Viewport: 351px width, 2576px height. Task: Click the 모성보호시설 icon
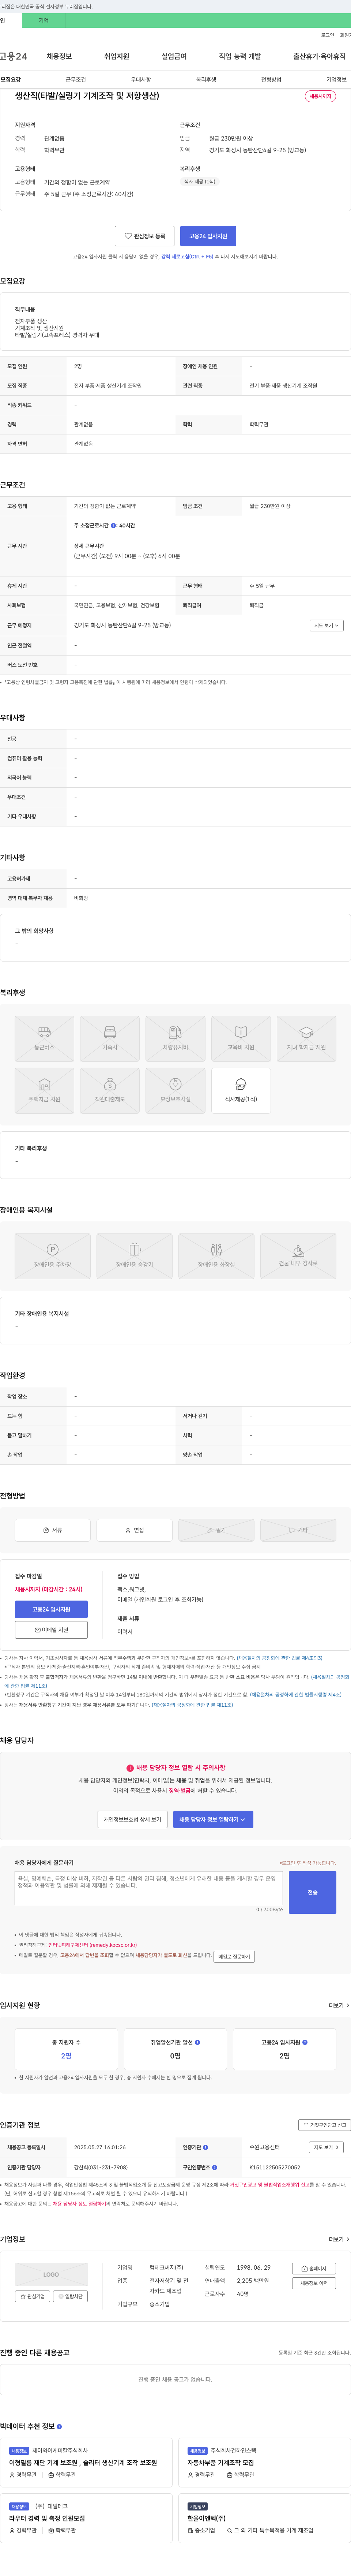(175, 1090)
